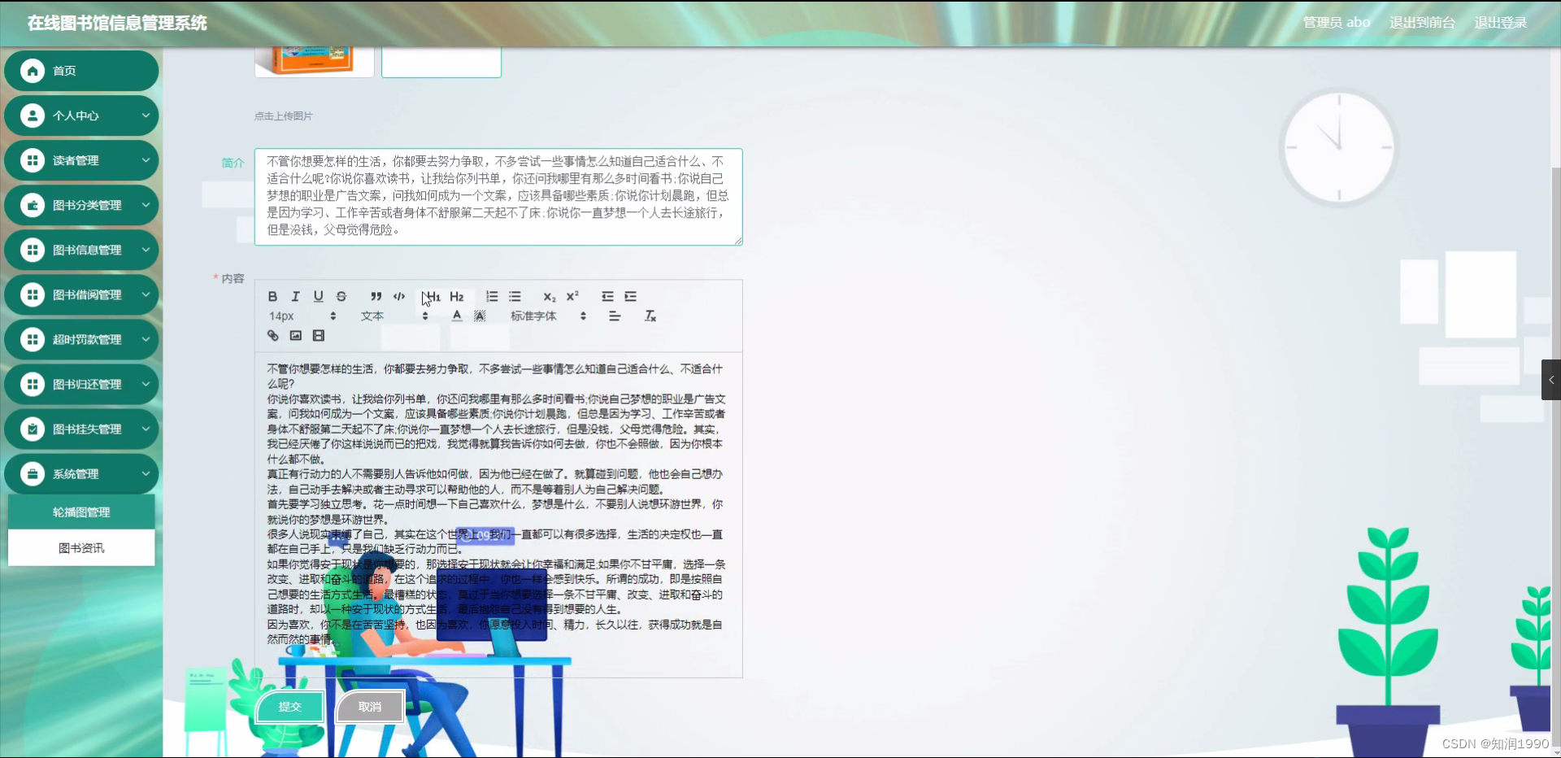Click the insert video icon in the editor
The image size is (1561, 758).
318,335
